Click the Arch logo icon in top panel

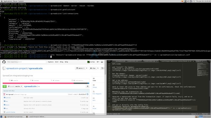[2, 1]
